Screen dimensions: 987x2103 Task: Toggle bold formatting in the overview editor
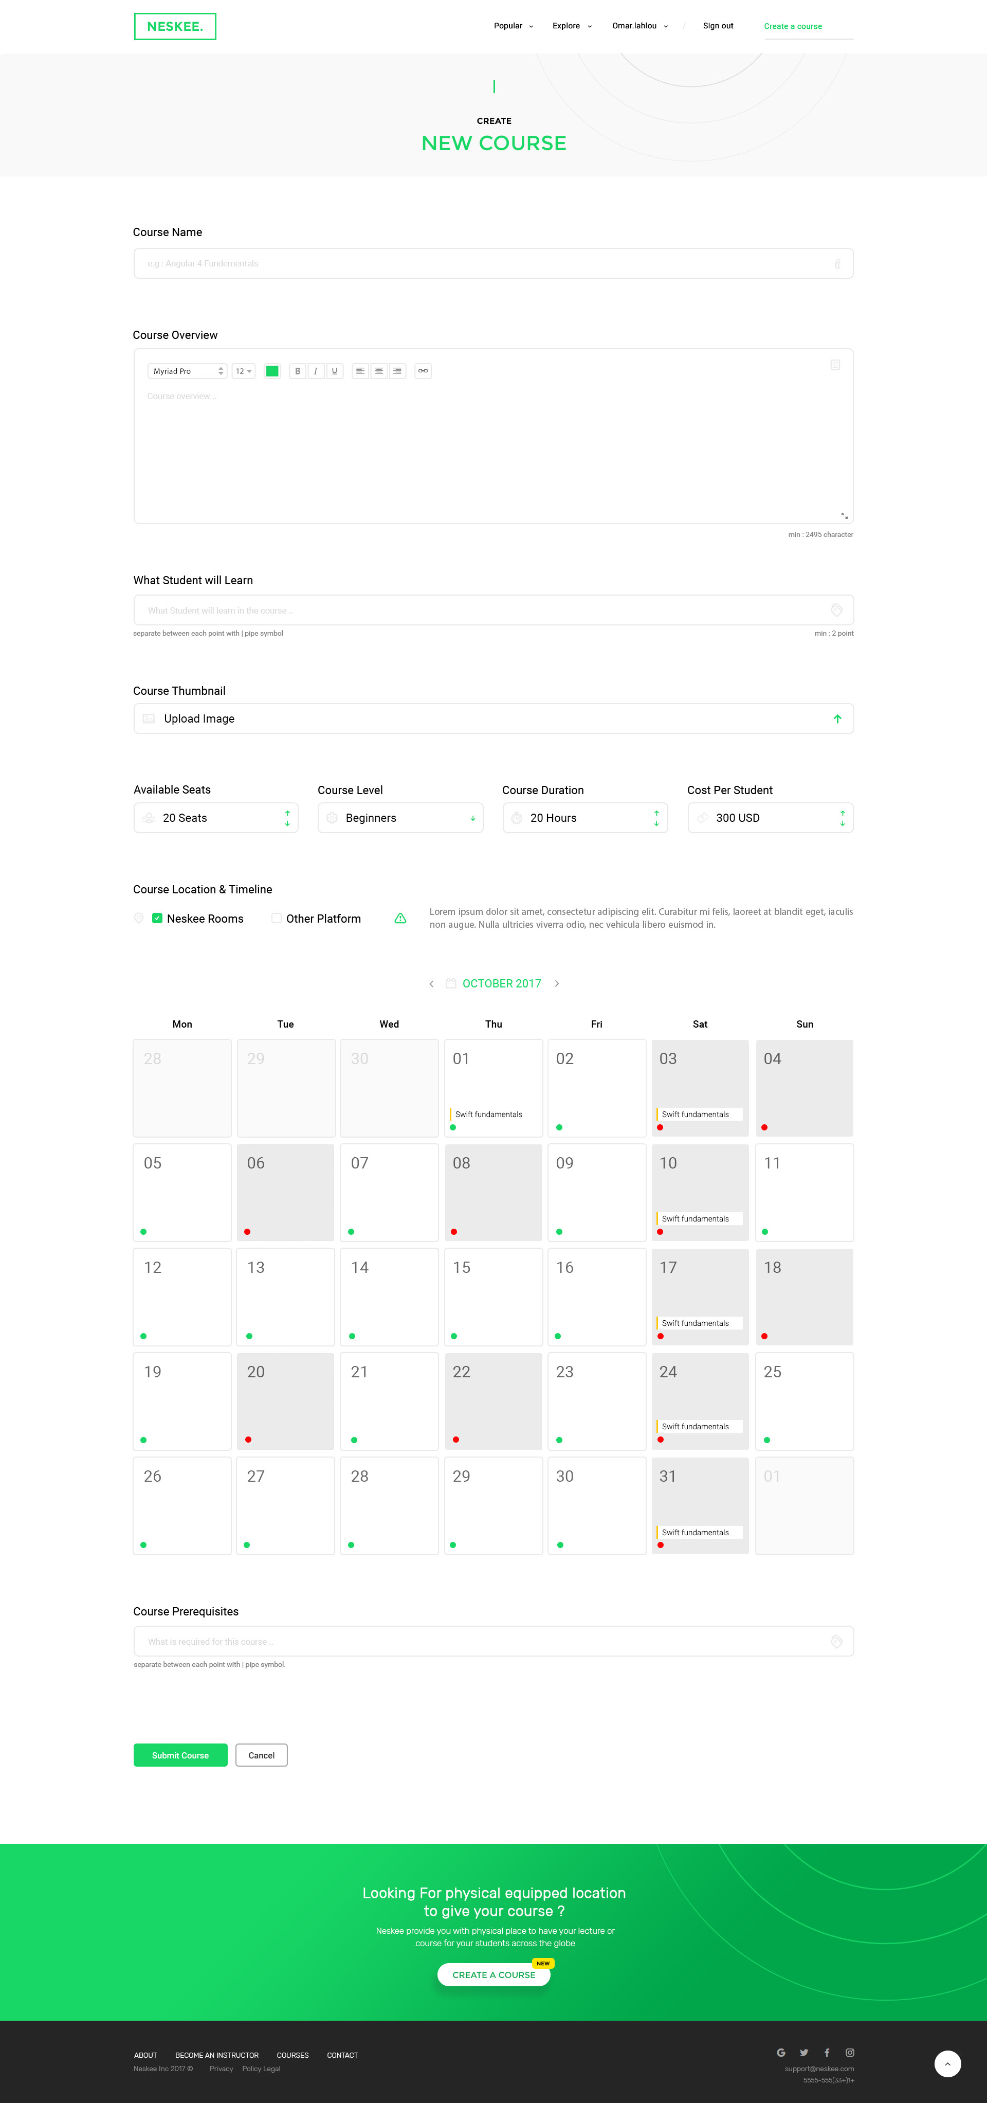point(298,371)
